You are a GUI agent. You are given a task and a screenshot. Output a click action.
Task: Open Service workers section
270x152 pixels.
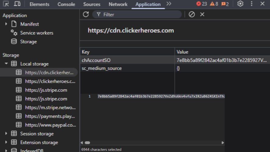click(37, 33)
